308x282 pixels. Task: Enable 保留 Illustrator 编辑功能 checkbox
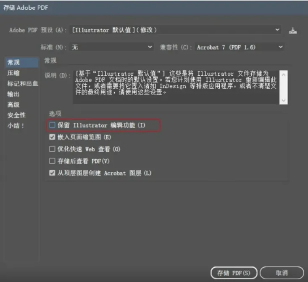point(52,125)
